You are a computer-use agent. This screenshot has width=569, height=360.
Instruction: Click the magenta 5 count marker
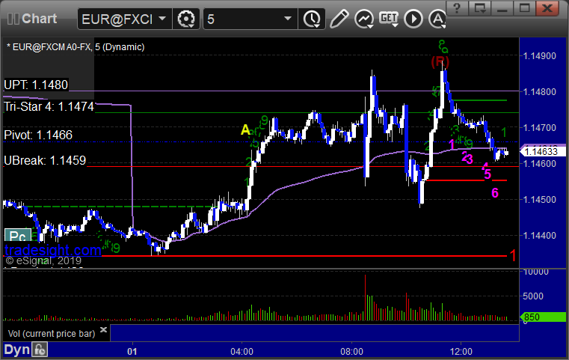click(488, 174)
